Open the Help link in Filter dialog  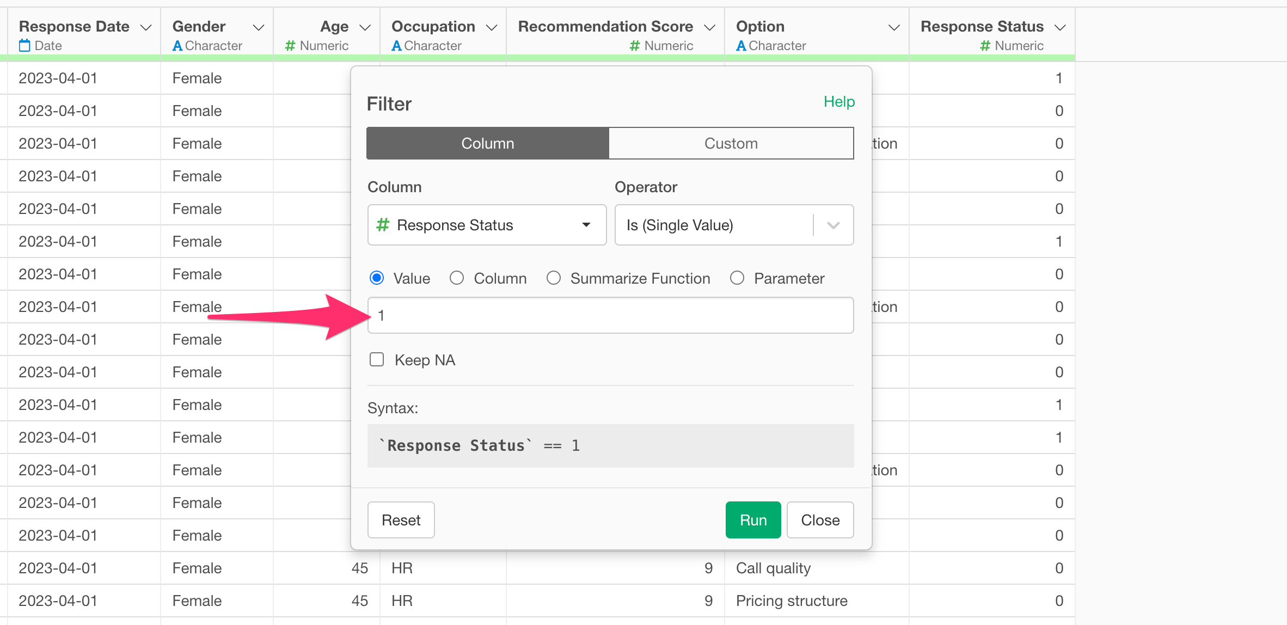click(839, 102)
